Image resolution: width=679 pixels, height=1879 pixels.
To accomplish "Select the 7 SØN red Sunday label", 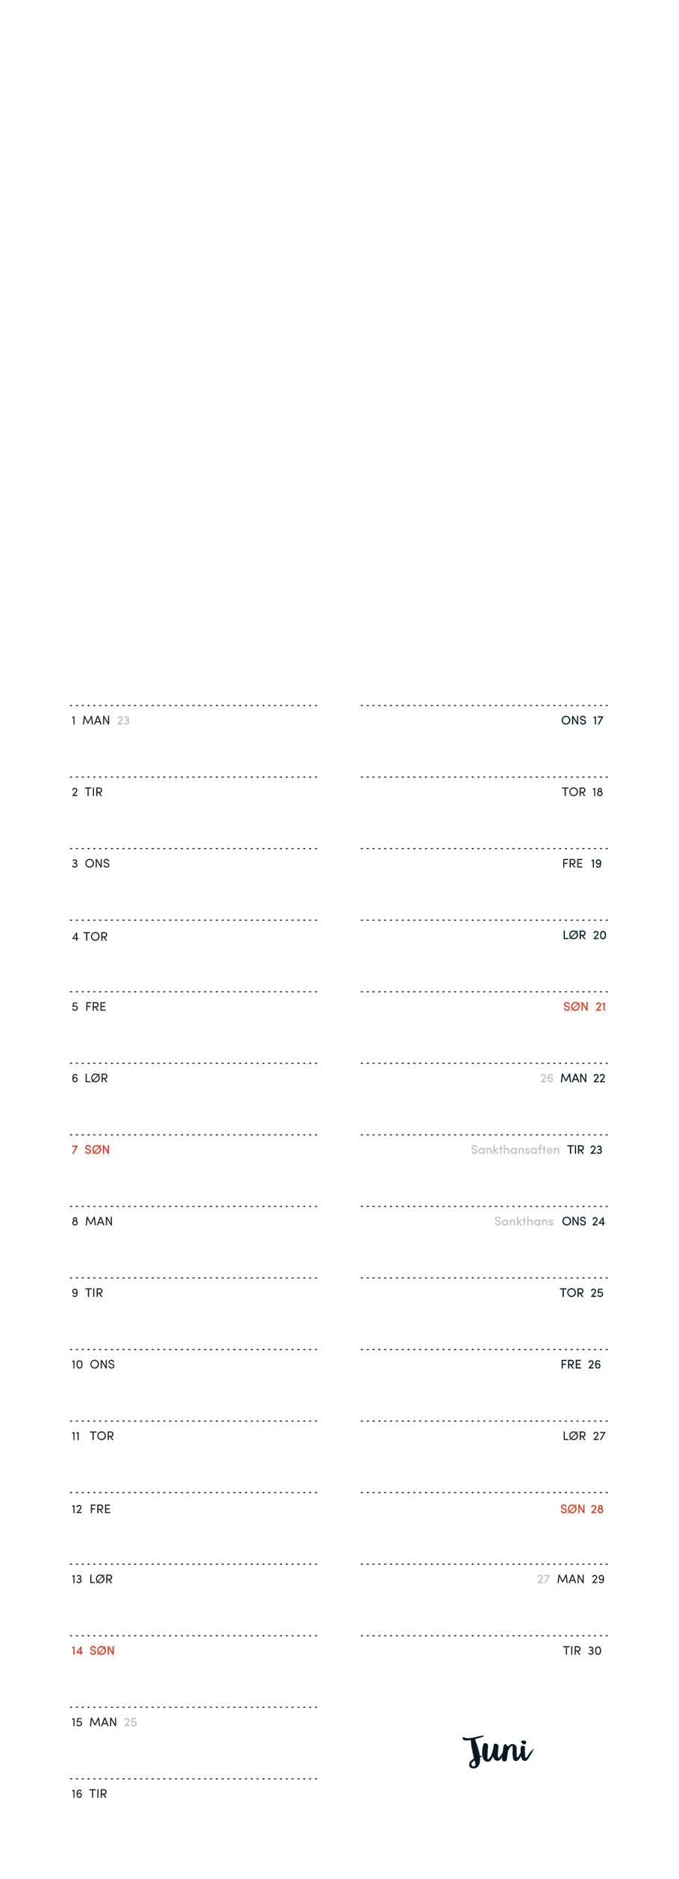I will tap(90, 1150).
